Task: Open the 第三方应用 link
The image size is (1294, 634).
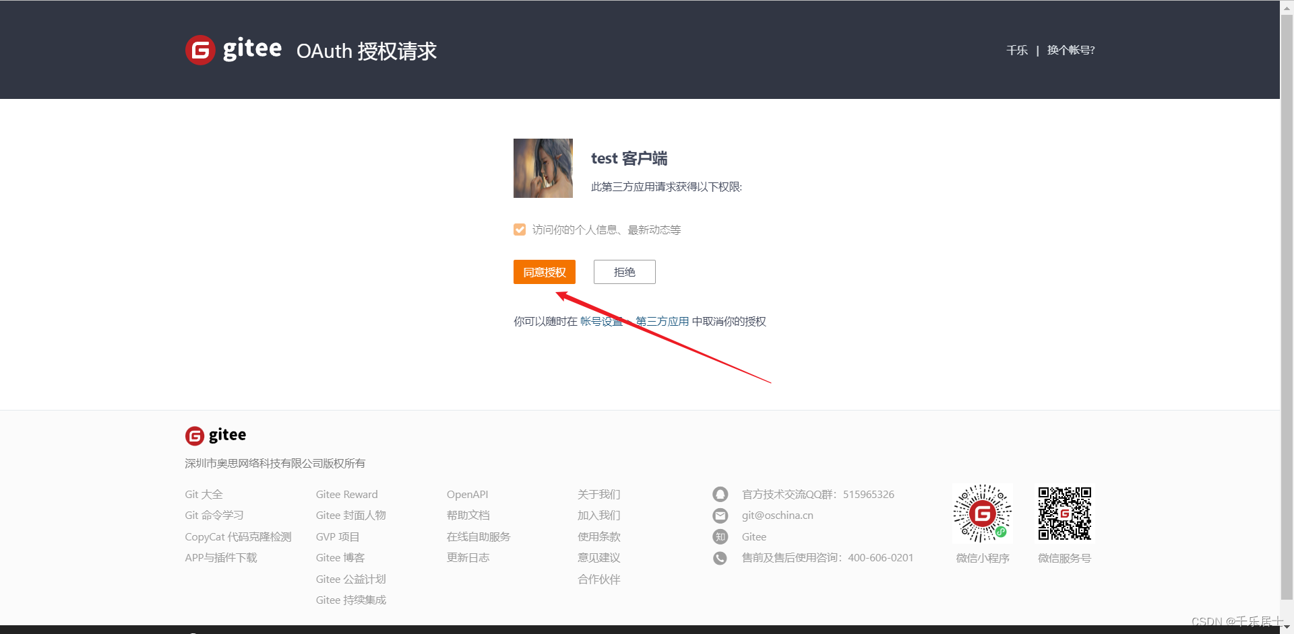Action: point(661,321)
